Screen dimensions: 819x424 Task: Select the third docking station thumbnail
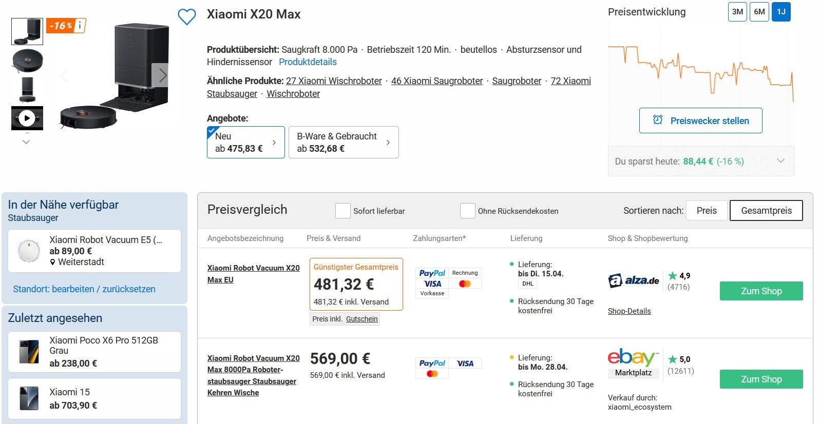27,89
